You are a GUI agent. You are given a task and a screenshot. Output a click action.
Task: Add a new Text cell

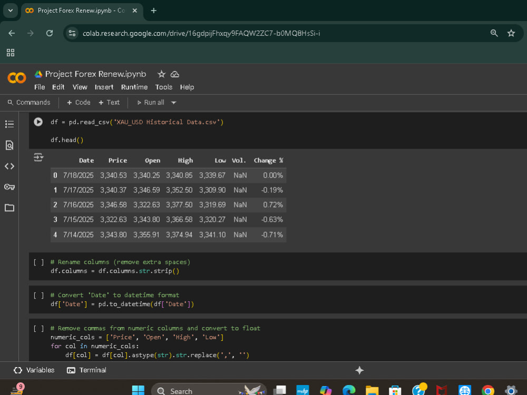point(109,103)
